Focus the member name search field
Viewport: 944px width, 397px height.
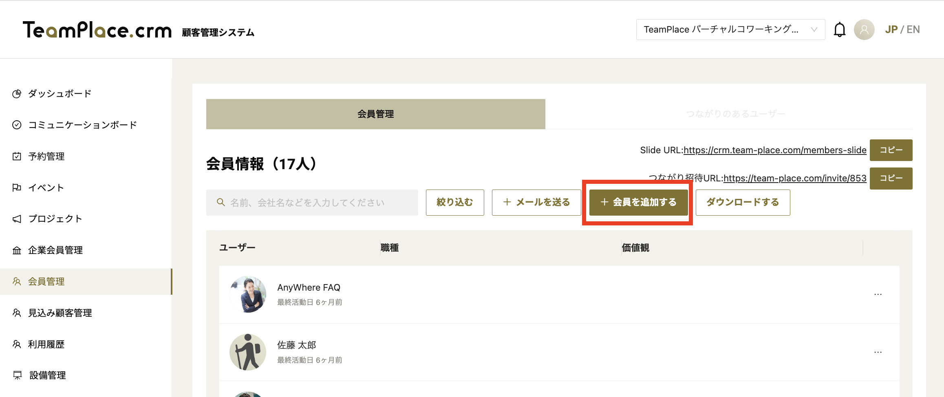pos(312,202)
